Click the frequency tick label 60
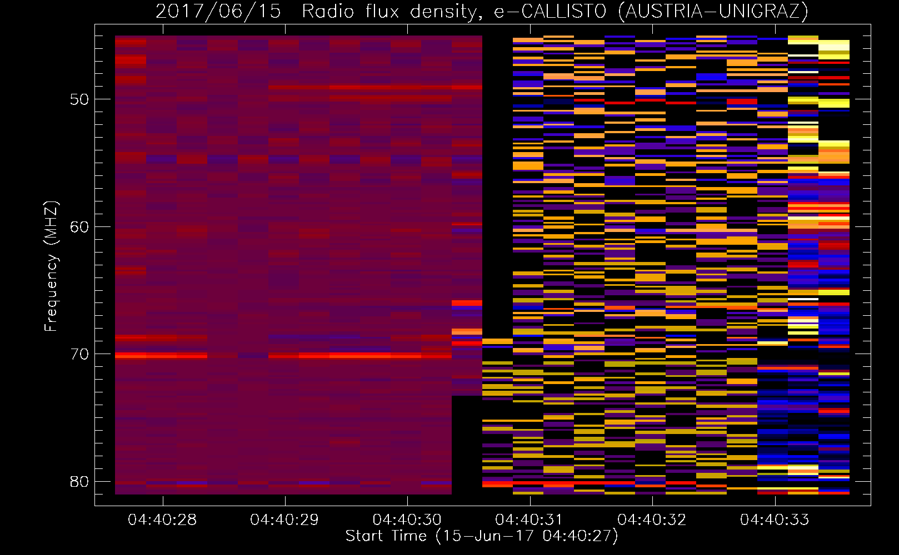Image resolution: width=899 pixels, height=555 pixels. pos(79,227)
